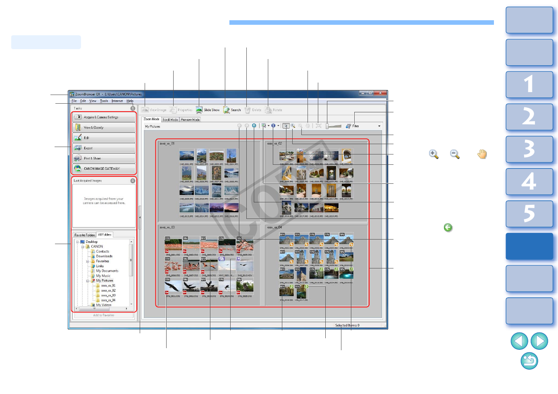Switch to Scroll Mode tab
The height and width of the screenshot is (394, 558).
pyautogui.click(x=170, y=119)
